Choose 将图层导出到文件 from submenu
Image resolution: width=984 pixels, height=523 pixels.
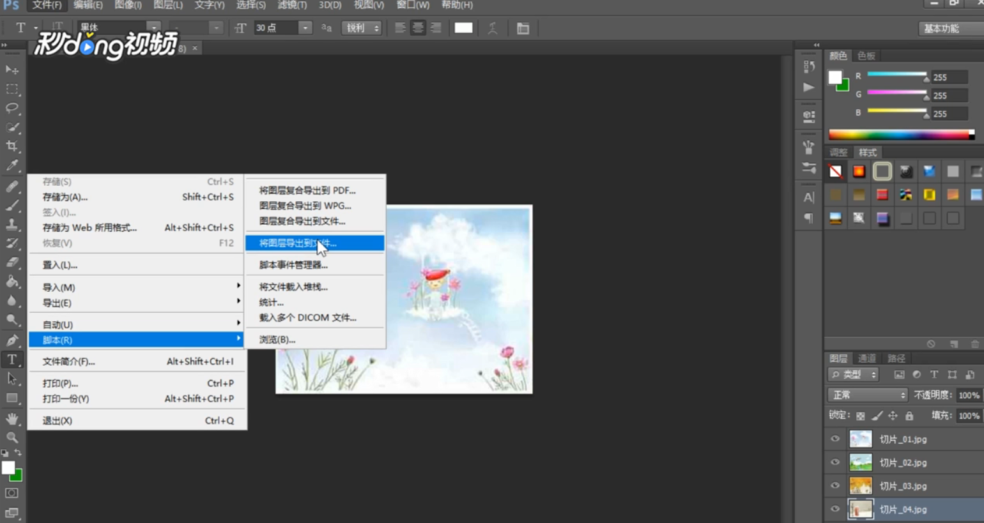pos(315,243)
